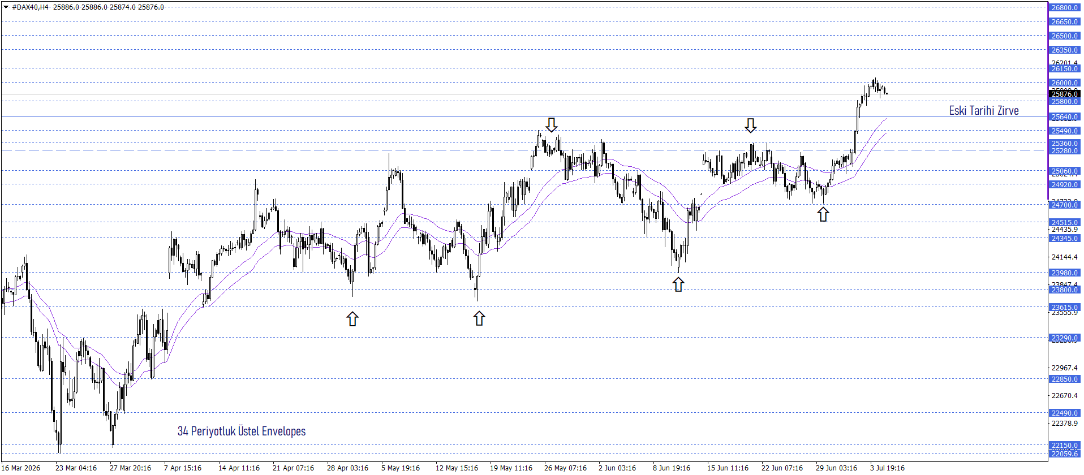The image size is (1084, 475).
Task: Click the 23615.0 price level label
Action: tap(1065, 307)
